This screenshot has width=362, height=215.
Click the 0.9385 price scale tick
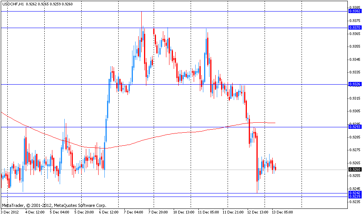pos(355,7)
